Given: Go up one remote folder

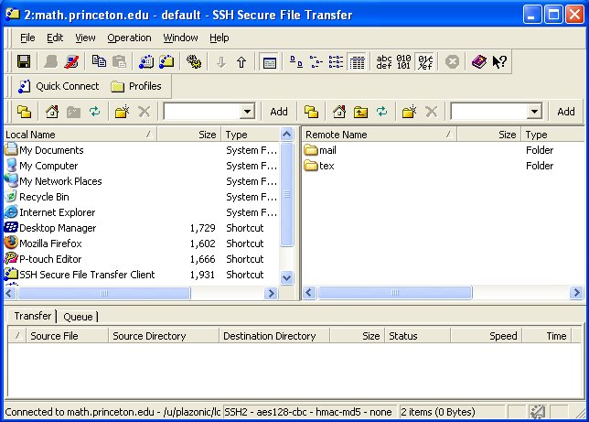Looking at the screenshot, I should [x=360, y=112].
